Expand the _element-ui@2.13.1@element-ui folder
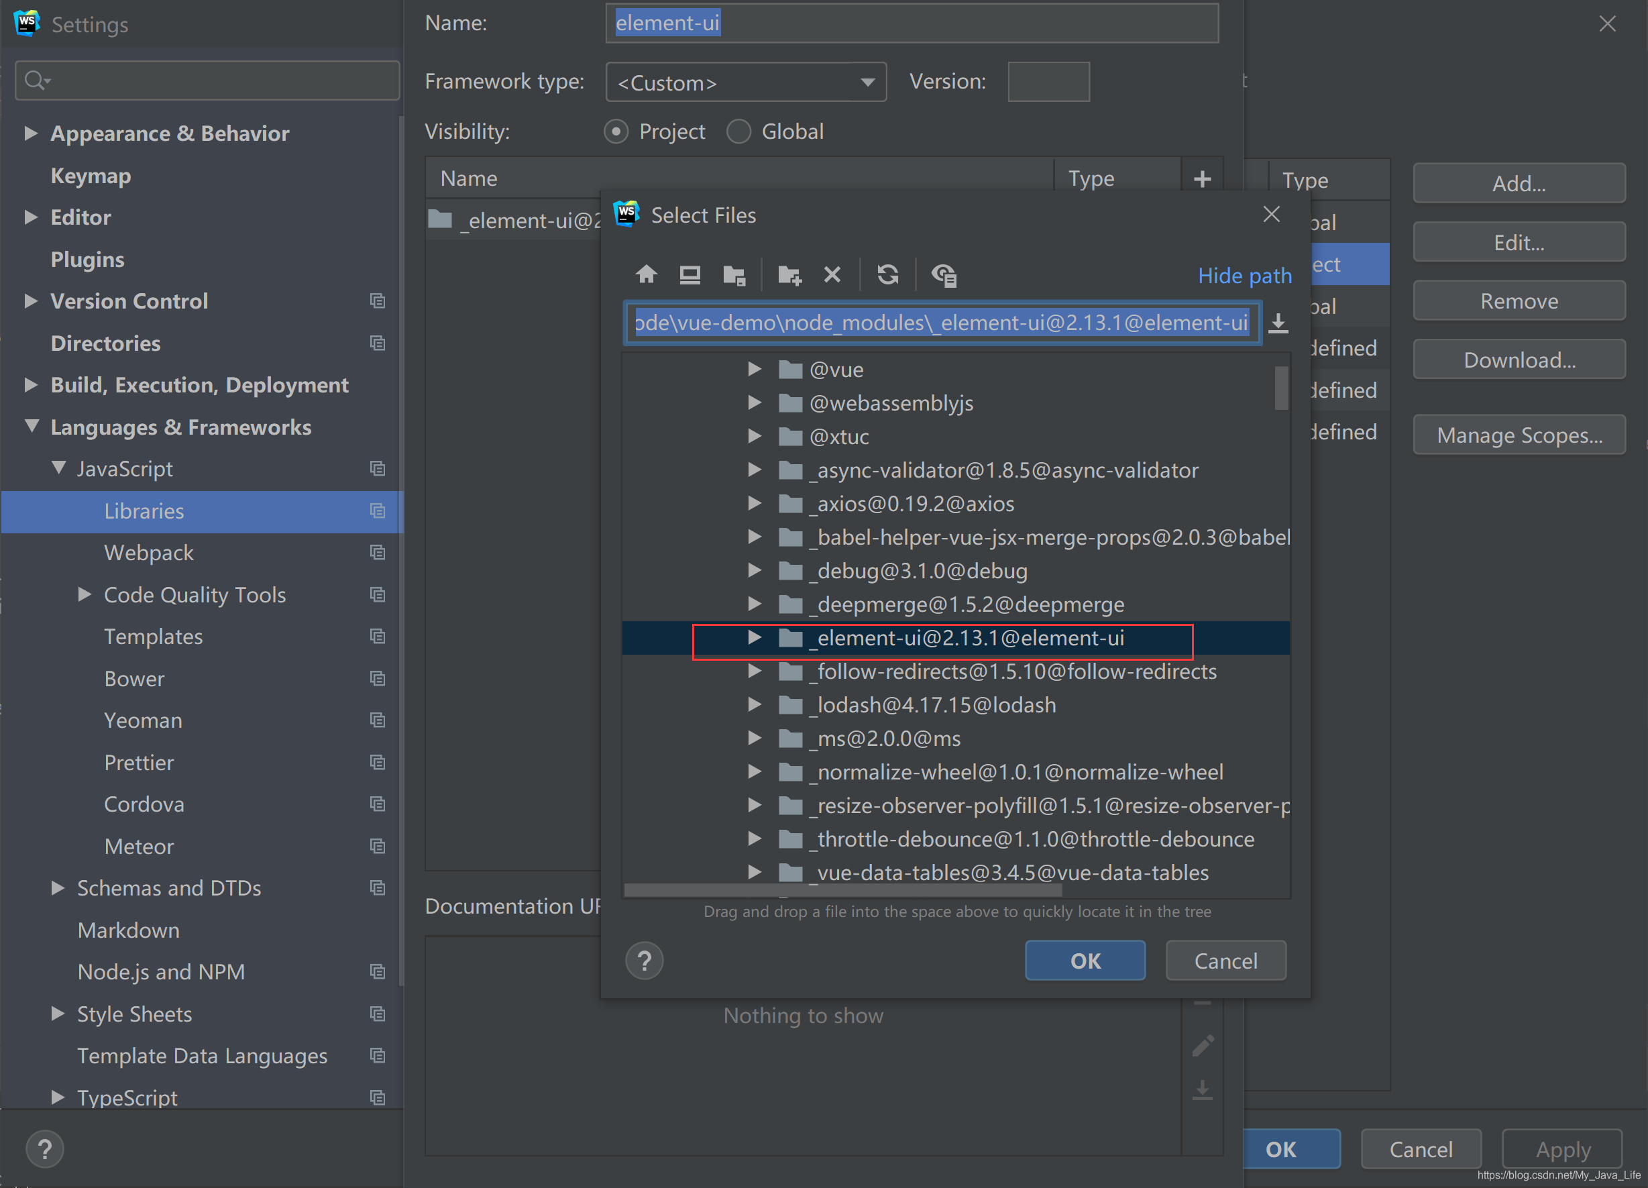The image size is (1648, 1188). point(754,638)
